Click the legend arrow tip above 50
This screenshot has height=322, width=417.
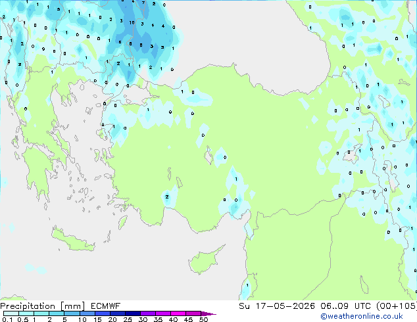point(208,313)
